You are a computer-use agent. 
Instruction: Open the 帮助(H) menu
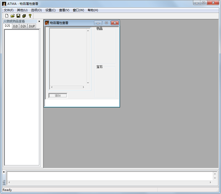(x=93, y=10)
